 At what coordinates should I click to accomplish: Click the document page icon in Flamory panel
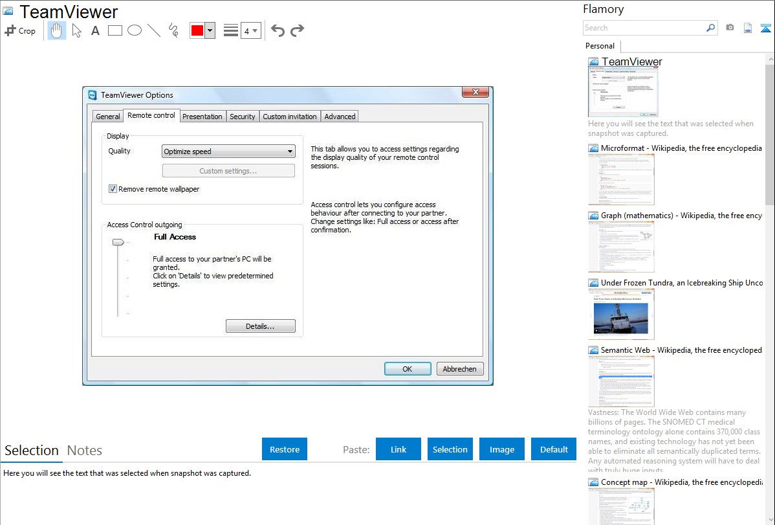coord(748,28)
